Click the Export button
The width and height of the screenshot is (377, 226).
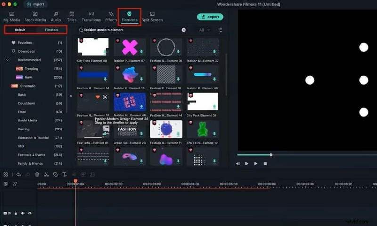pyautogui.click(x=210, y=17)
